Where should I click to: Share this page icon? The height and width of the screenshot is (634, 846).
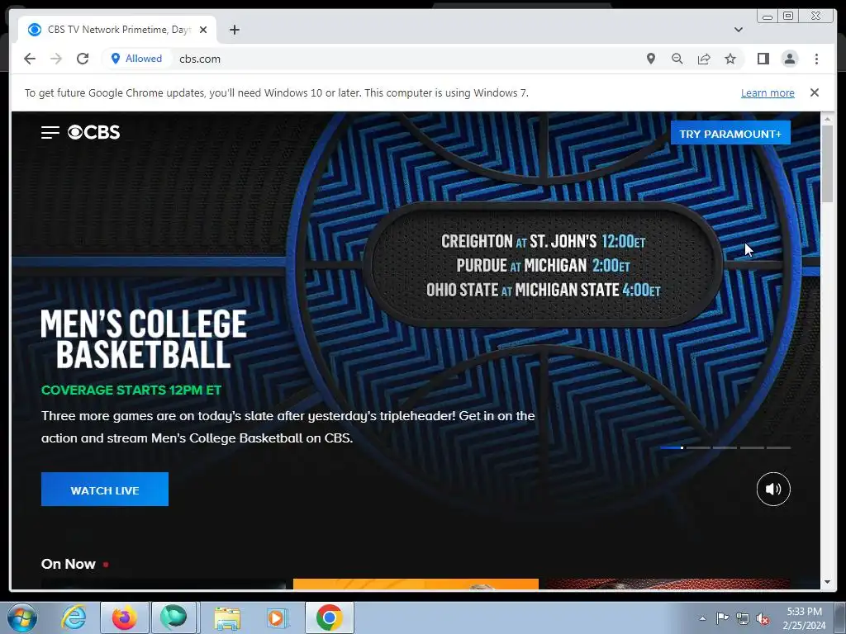pos(704,59)
